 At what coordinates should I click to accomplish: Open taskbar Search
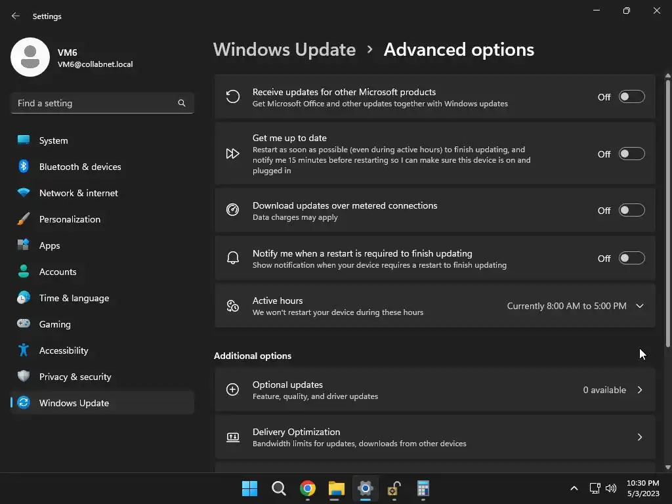278,488
